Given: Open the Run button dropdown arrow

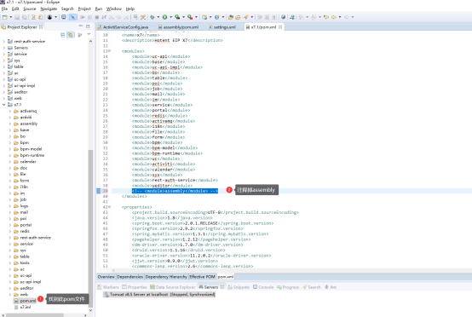Looking at the screenshot, I should pos(170,17).
